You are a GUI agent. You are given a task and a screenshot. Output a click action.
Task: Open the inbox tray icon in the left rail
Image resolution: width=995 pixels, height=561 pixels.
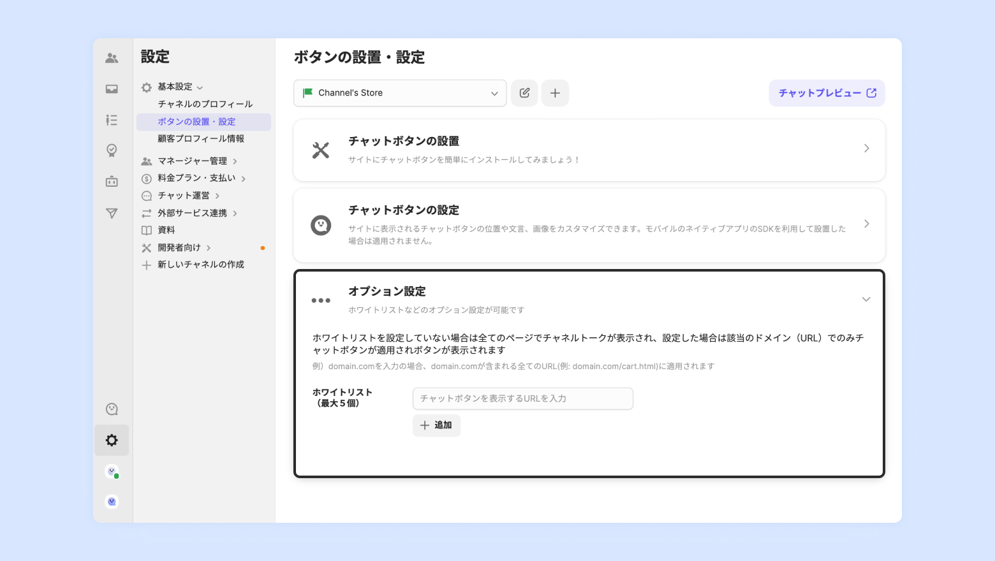pyautogui.click(x=112, y=89)
